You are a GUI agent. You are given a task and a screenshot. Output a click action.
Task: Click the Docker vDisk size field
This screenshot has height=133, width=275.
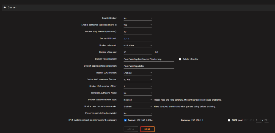tap(137, 52)
